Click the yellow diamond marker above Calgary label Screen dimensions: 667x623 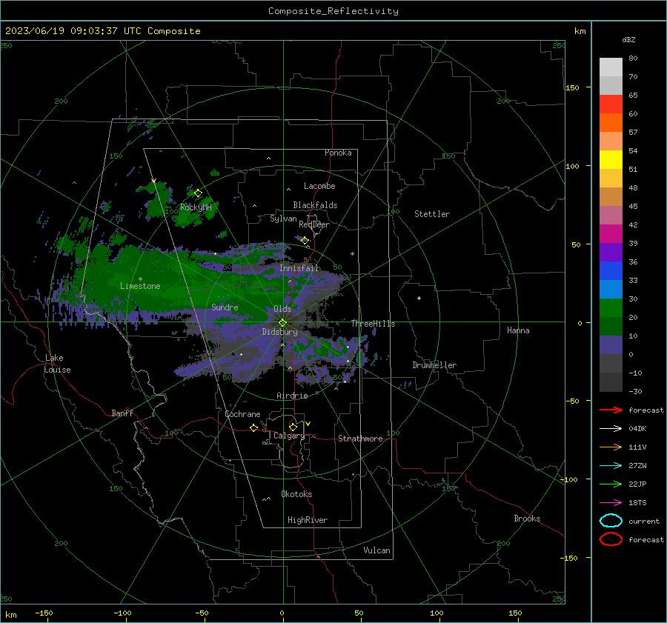pos(293,427)
